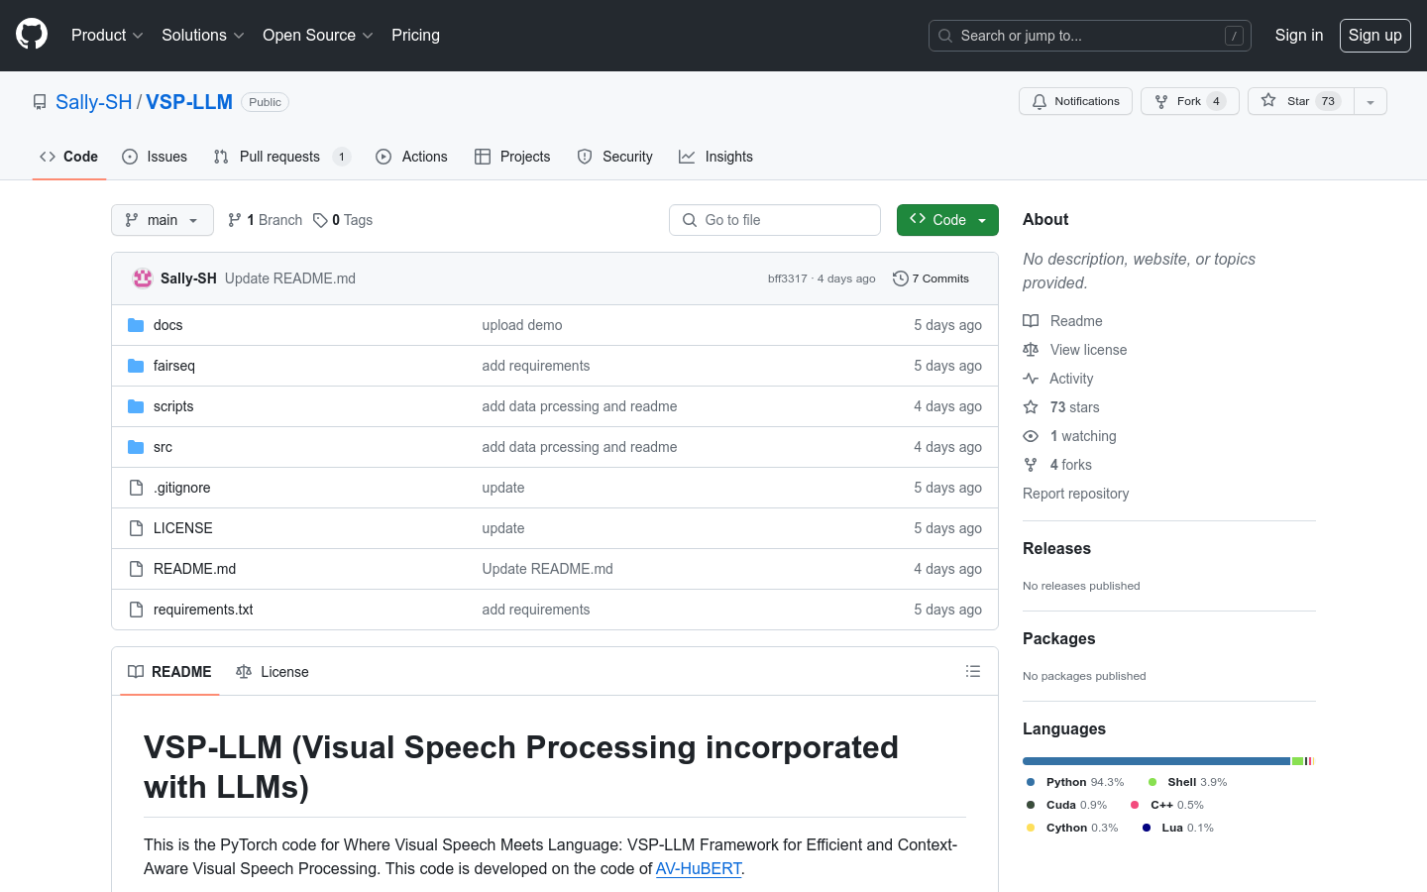
Task: Open the "upload demo" commit message
Action: 522,325
